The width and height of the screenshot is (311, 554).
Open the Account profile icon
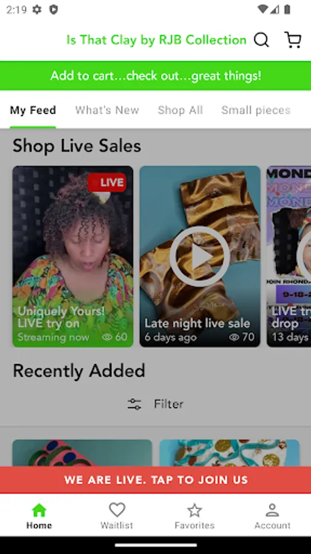pos(272,510)
